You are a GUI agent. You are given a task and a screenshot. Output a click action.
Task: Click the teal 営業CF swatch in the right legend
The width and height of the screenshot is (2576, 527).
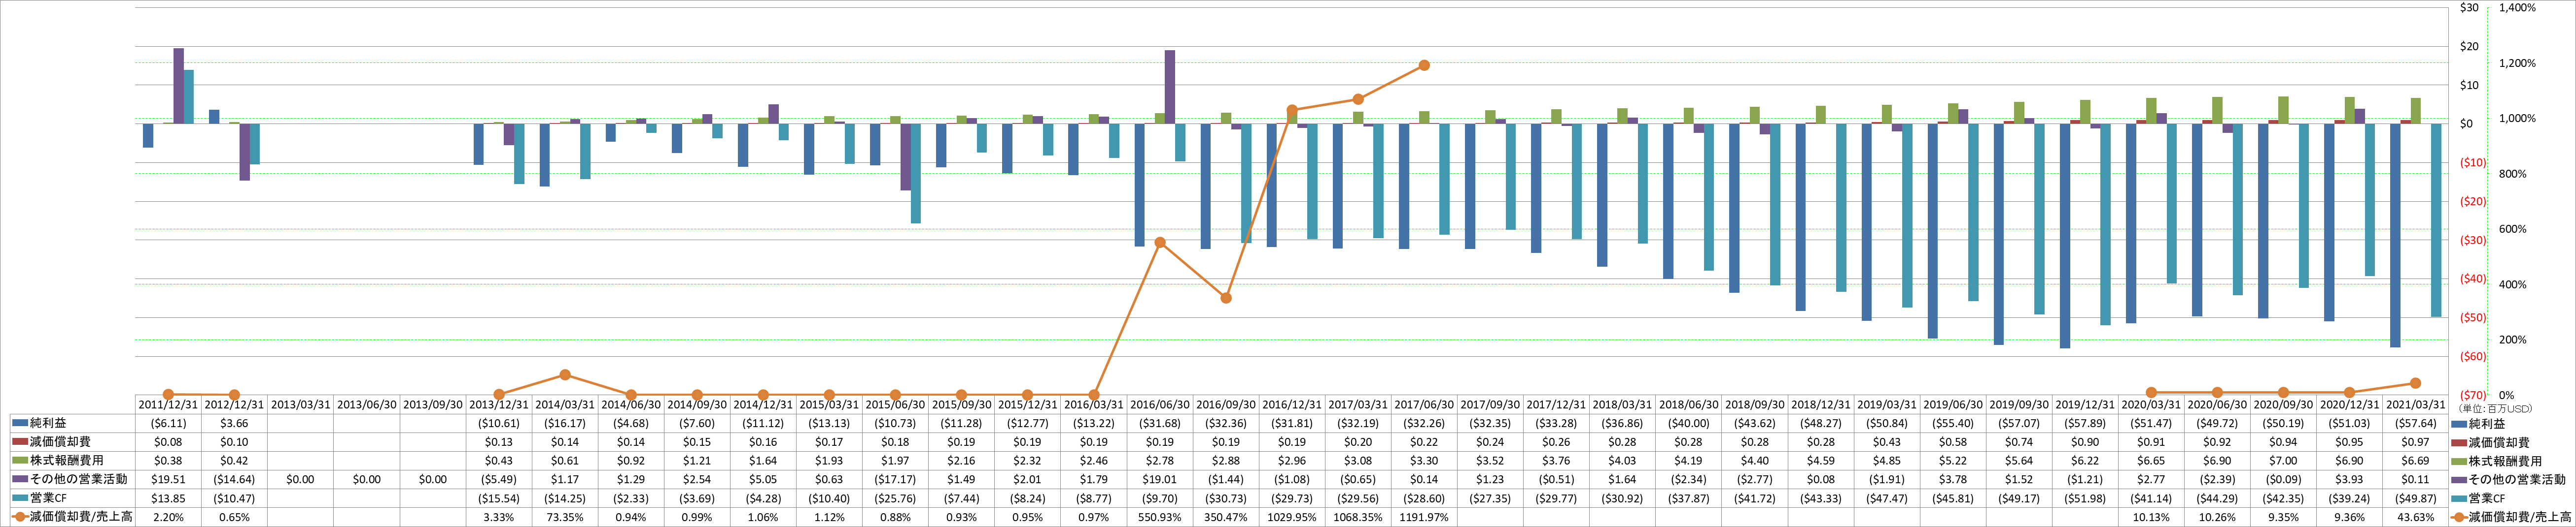(2458, 499)
